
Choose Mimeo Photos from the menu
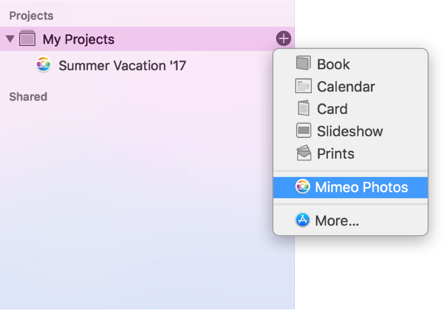361,187
